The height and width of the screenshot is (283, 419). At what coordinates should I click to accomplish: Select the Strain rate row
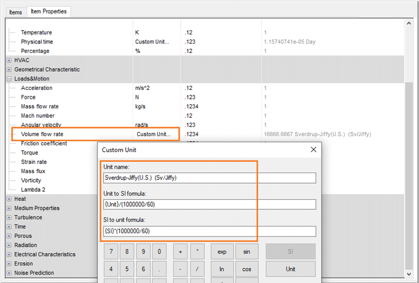(34, 162)
